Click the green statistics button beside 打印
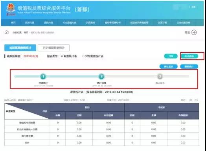The width and height of the screenshot is (206, 151). (x=189, y=56)
